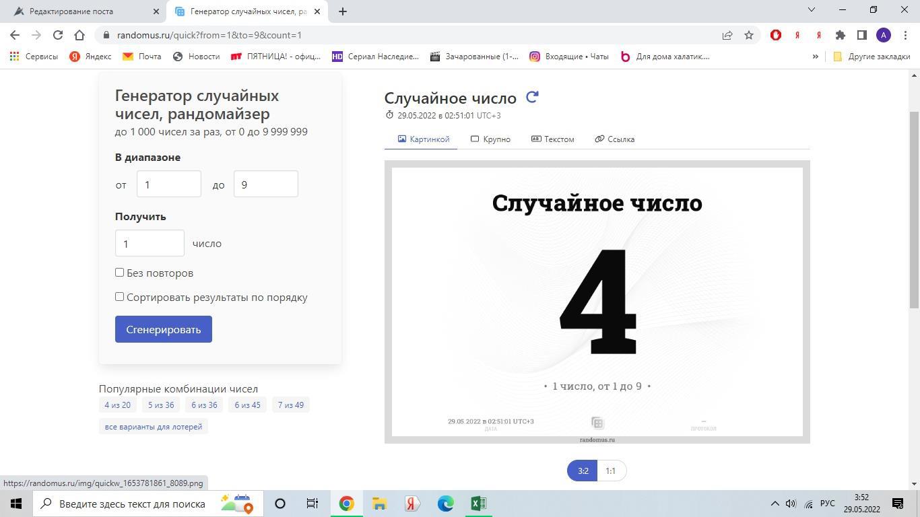Image resolution: width=920 pixels, height=517 pixels.
Task: Enable Сортировать результаты по порядку checkbox
Action: (x=120, y=297)
